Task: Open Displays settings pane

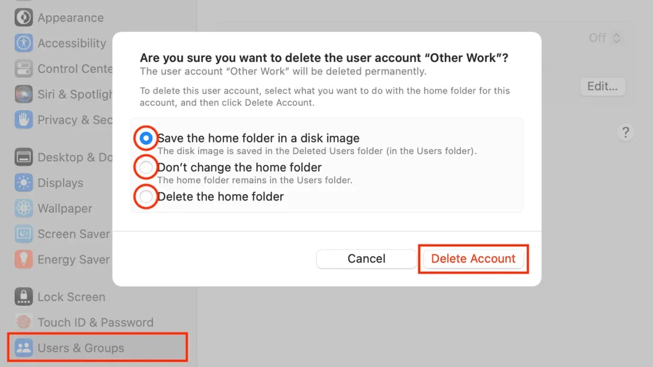Action: (x=60, y=183)
